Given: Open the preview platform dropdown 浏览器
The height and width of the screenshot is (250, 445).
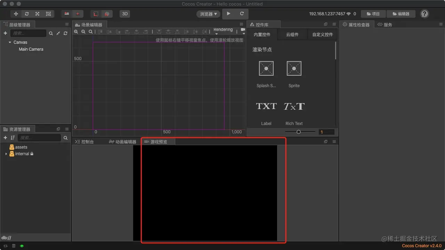Looking at the screenshot, I should coord(209,14).
